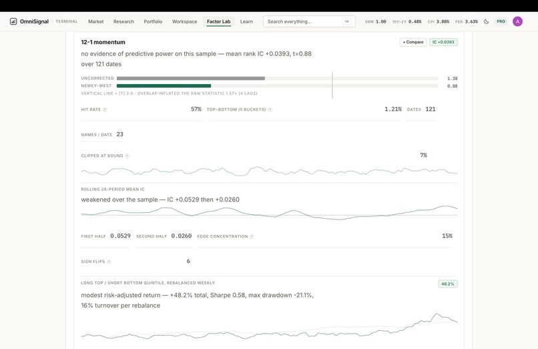This screenshot has width=538, height=349.
Task: Show Top-Bottom buckets help icon
Action: click(270, 109)
